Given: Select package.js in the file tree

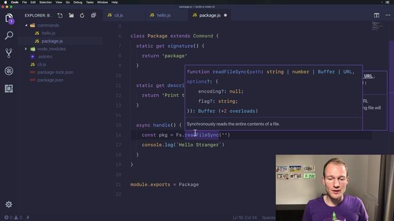Looking at the screenshot, I should pyautogui.click(x=52, y=41).
